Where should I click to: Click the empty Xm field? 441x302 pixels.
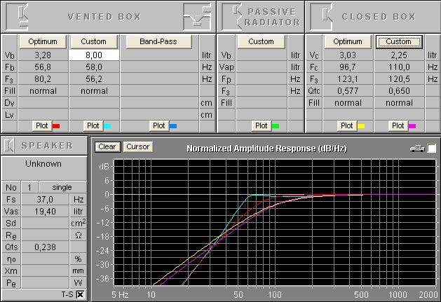pos(45,271)
